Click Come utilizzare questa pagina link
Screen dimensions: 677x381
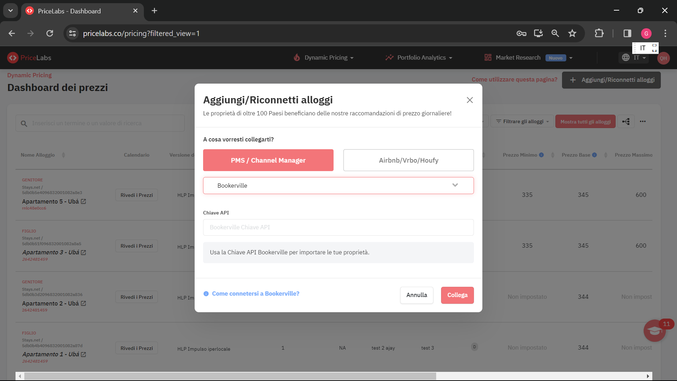pyautogui.click(x=514, y=79)
